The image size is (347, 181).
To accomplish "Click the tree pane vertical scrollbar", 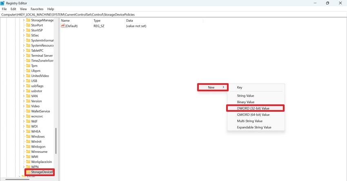I will click(x=56, y=141).
